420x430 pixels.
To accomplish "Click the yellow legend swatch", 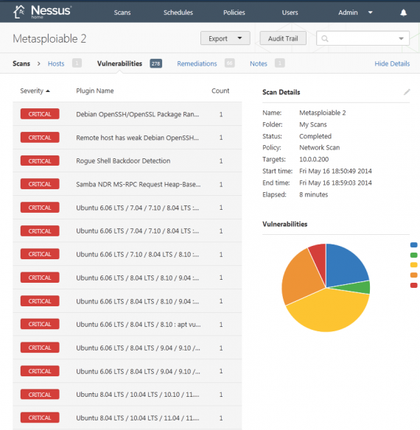I will [413, 265].
